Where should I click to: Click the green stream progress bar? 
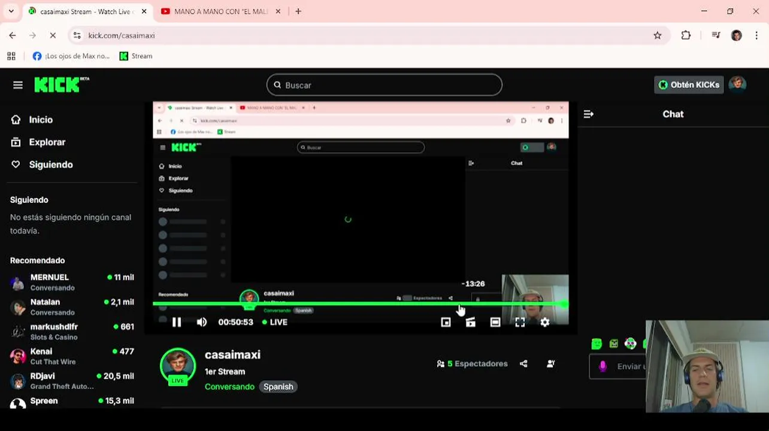(x=359, y=304)
